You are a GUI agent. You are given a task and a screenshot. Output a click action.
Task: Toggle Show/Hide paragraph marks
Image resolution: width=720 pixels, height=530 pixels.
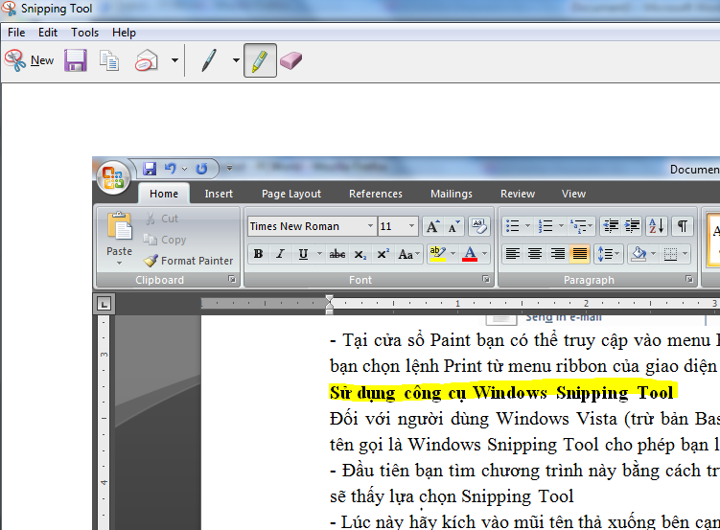[x=683, y=226]
